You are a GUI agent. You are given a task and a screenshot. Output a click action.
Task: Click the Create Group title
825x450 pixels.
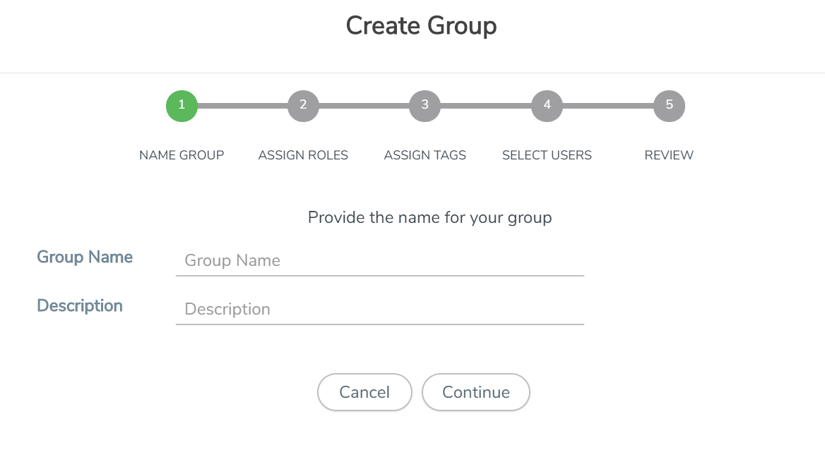pos(421,25)
